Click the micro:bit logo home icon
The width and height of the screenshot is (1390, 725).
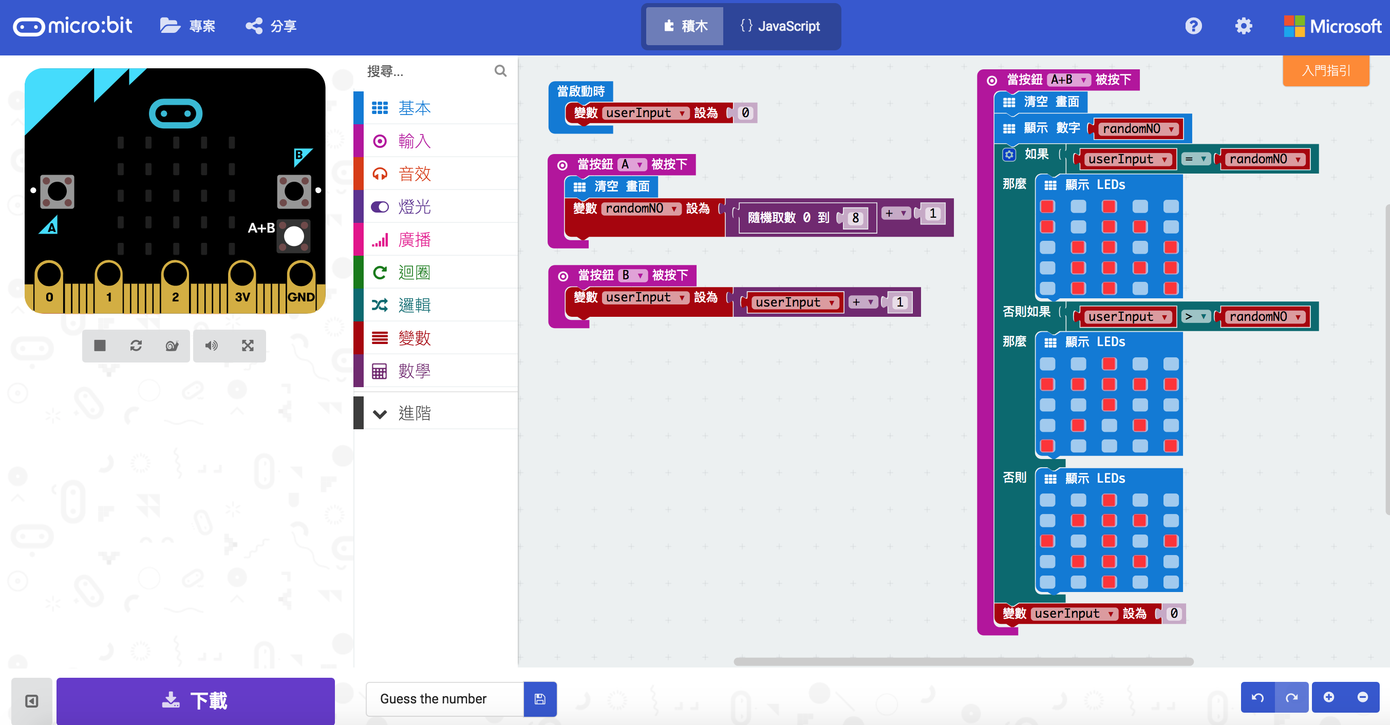coord(72,26)
